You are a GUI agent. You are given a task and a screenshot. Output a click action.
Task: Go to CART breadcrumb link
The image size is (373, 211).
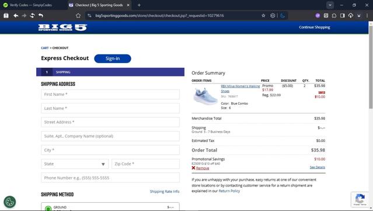click(x=45, y=48)
